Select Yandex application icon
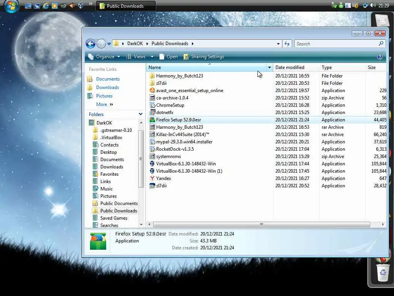Screen dimensions: 394x296 [x=152, y=178]
